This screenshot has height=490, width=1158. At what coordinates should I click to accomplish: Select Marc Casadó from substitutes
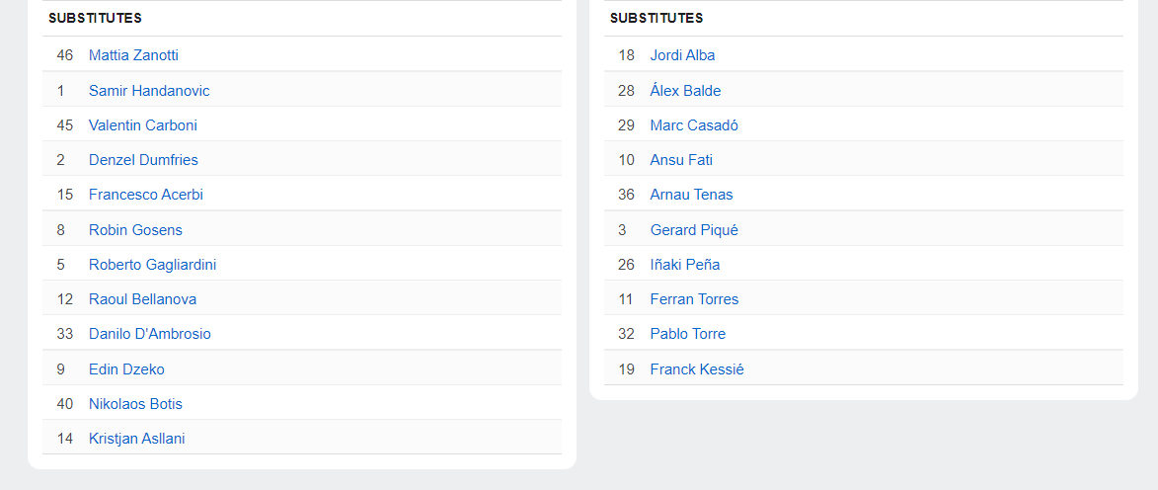point(694,125)
